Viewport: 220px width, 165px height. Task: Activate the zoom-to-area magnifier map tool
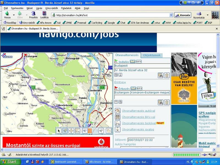(65, 131)
